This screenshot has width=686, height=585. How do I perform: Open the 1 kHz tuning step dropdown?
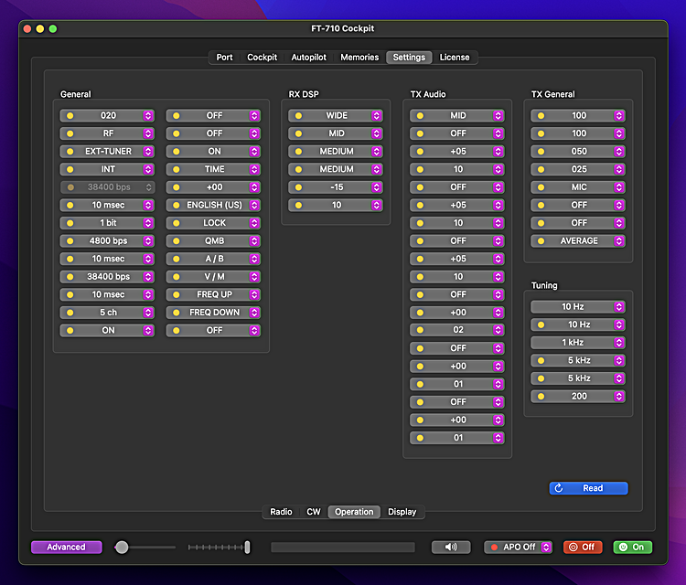coord(578,343)
